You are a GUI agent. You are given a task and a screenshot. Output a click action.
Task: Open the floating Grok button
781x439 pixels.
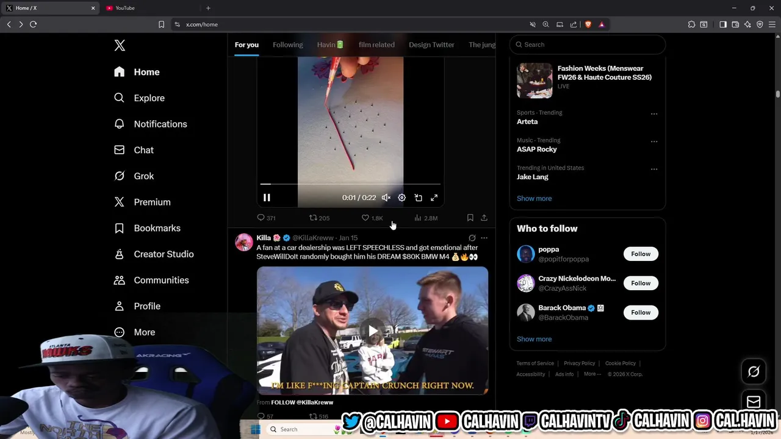[x=754, y=371]
